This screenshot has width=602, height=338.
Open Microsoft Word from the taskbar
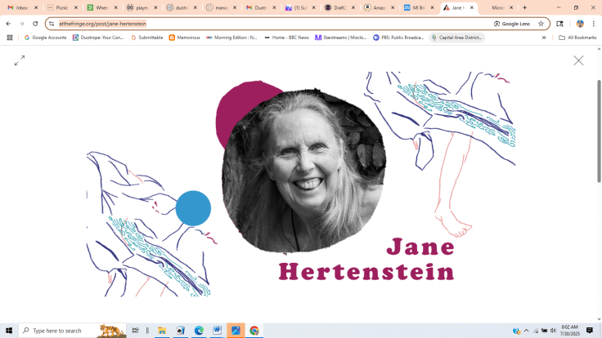pos(218,331)
